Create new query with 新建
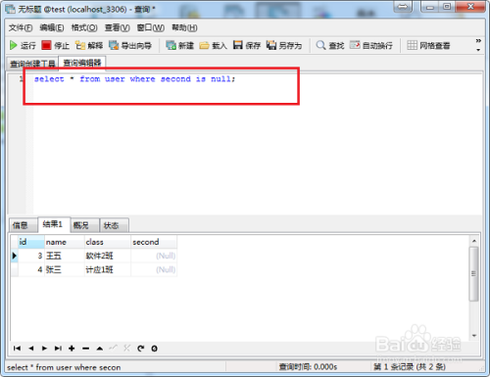 tap(179, 45)
